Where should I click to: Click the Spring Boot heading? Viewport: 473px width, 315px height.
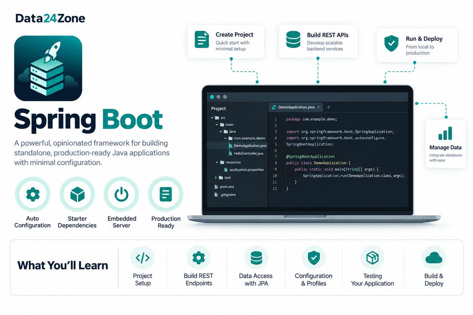(89, 120)
